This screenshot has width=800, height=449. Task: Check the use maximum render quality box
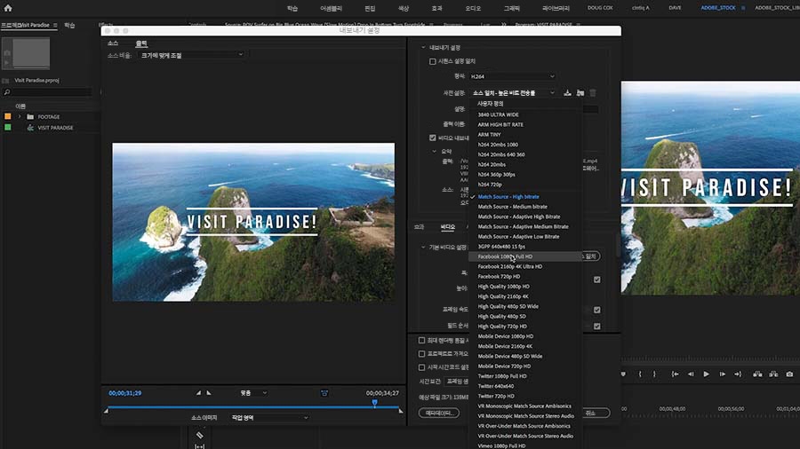pyautogui.click(x=421, y=340)
